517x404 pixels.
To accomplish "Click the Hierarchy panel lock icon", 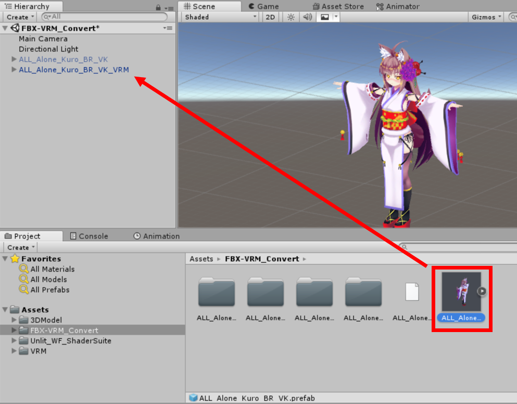I will (158, 8).
